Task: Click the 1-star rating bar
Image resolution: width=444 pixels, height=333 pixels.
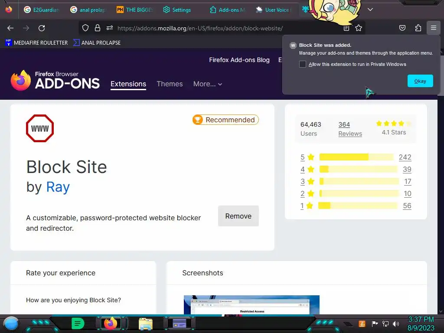Action: (358, 206)
